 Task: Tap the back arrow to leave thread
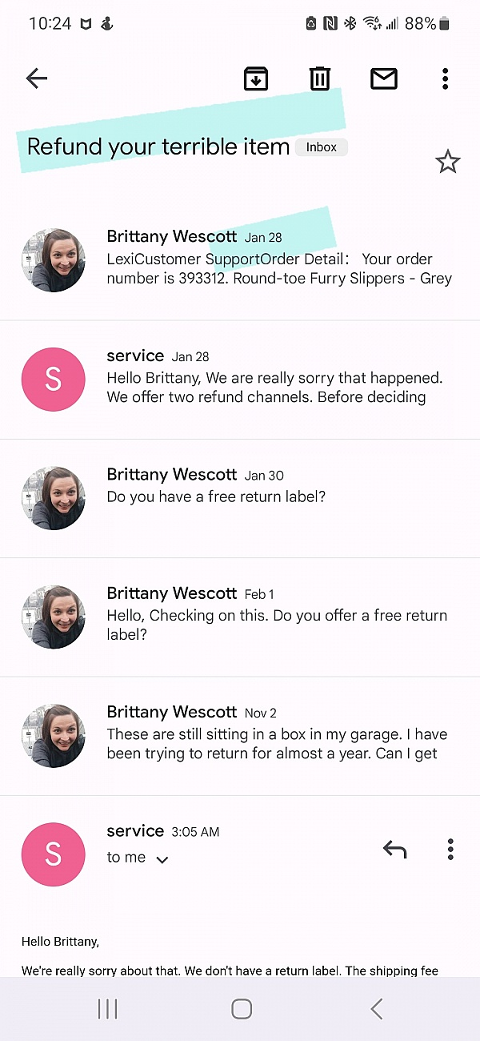click(37, 78)
